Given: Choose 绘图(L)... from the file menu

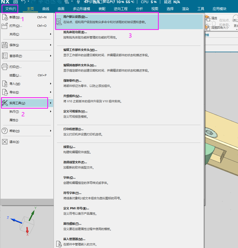Looking at the screenshot, I should click(x=27, y=75).
